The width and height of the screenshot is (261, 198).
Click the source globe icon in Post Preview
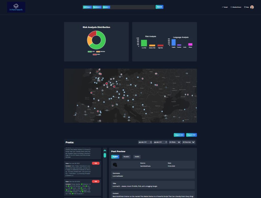pos(115,165)
